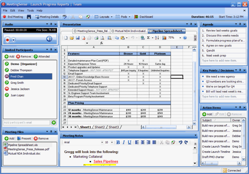Screen dimensions: 249x174
Task: Open the Help menu
Action: point(39,10)
